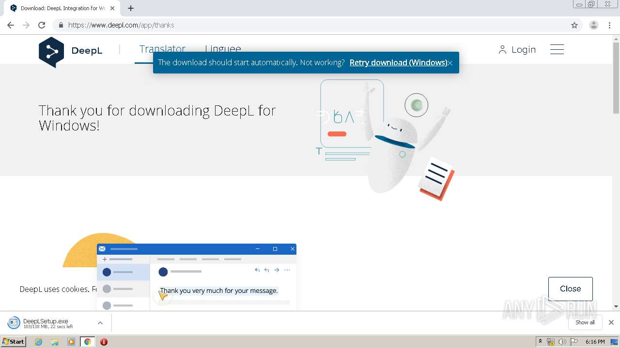The image size is (620, 348).
Task: Show all downloads
Action: click(585, 322)
